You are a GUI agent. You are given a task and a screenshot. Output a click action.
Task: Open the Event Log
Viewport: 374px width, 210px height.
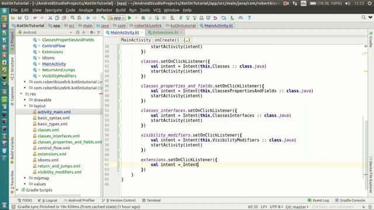[318, 201]
